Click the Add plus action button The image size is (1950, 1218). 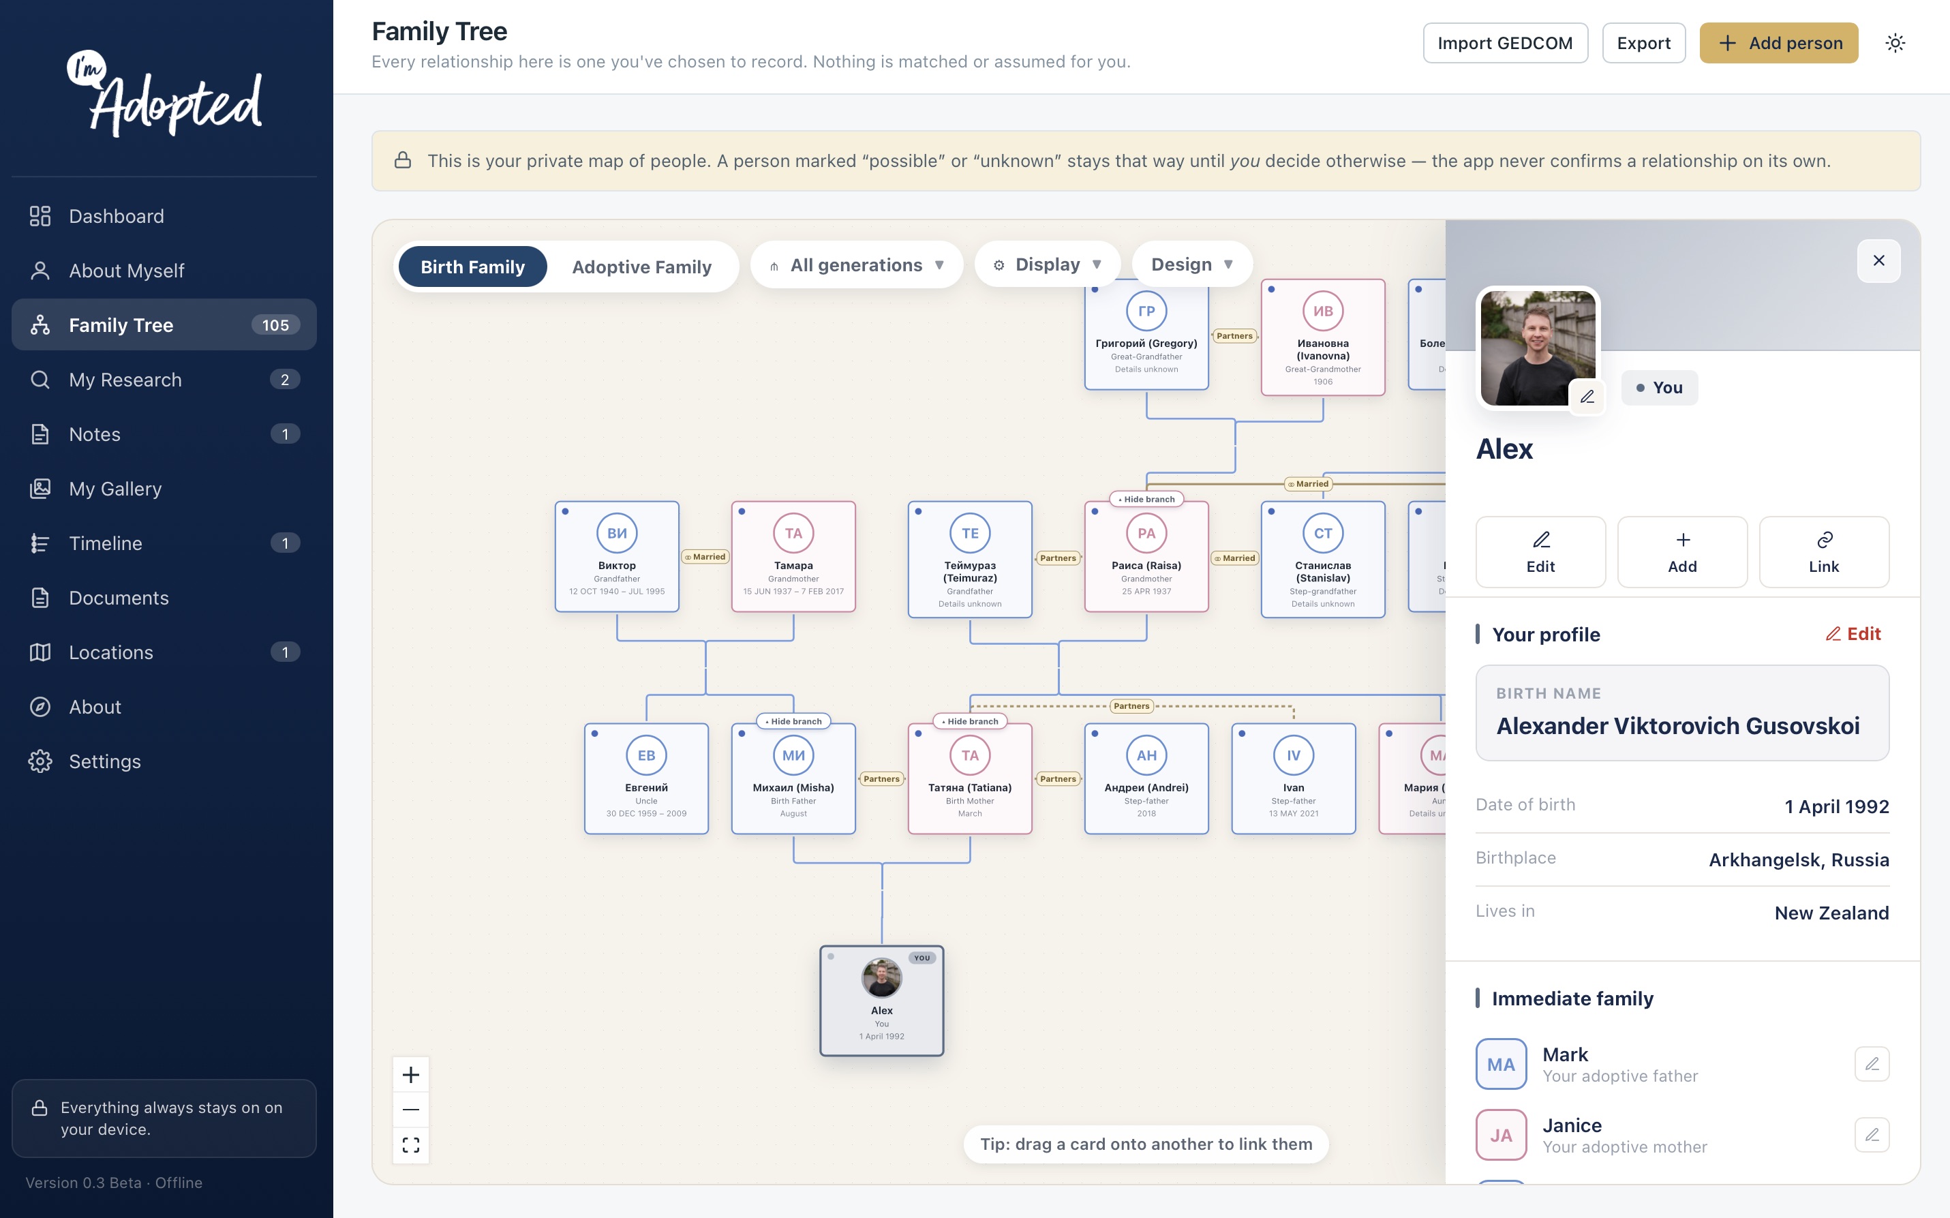[x=1681, y=552]
